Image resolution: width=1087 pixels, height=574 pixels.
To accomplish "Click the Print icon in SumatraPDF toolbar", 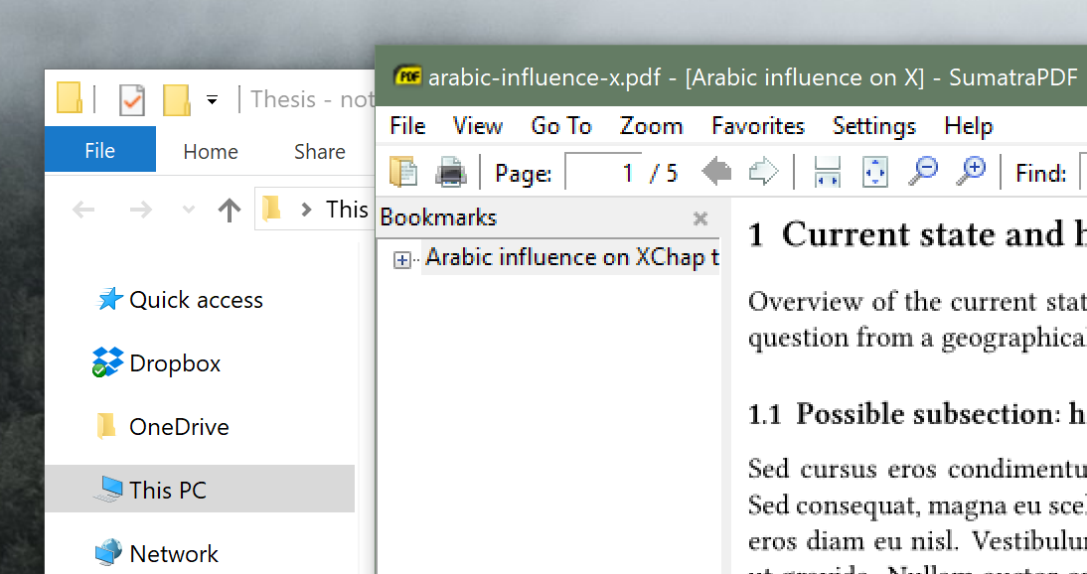I will pyautogui.click(x=450, y=171).
